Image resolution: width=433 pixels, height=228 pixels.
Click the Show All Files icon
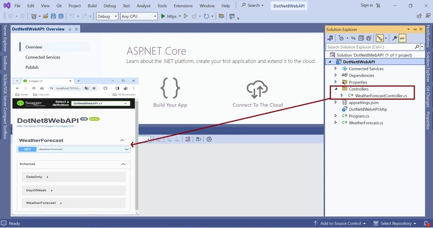click(x=369, y=38)
